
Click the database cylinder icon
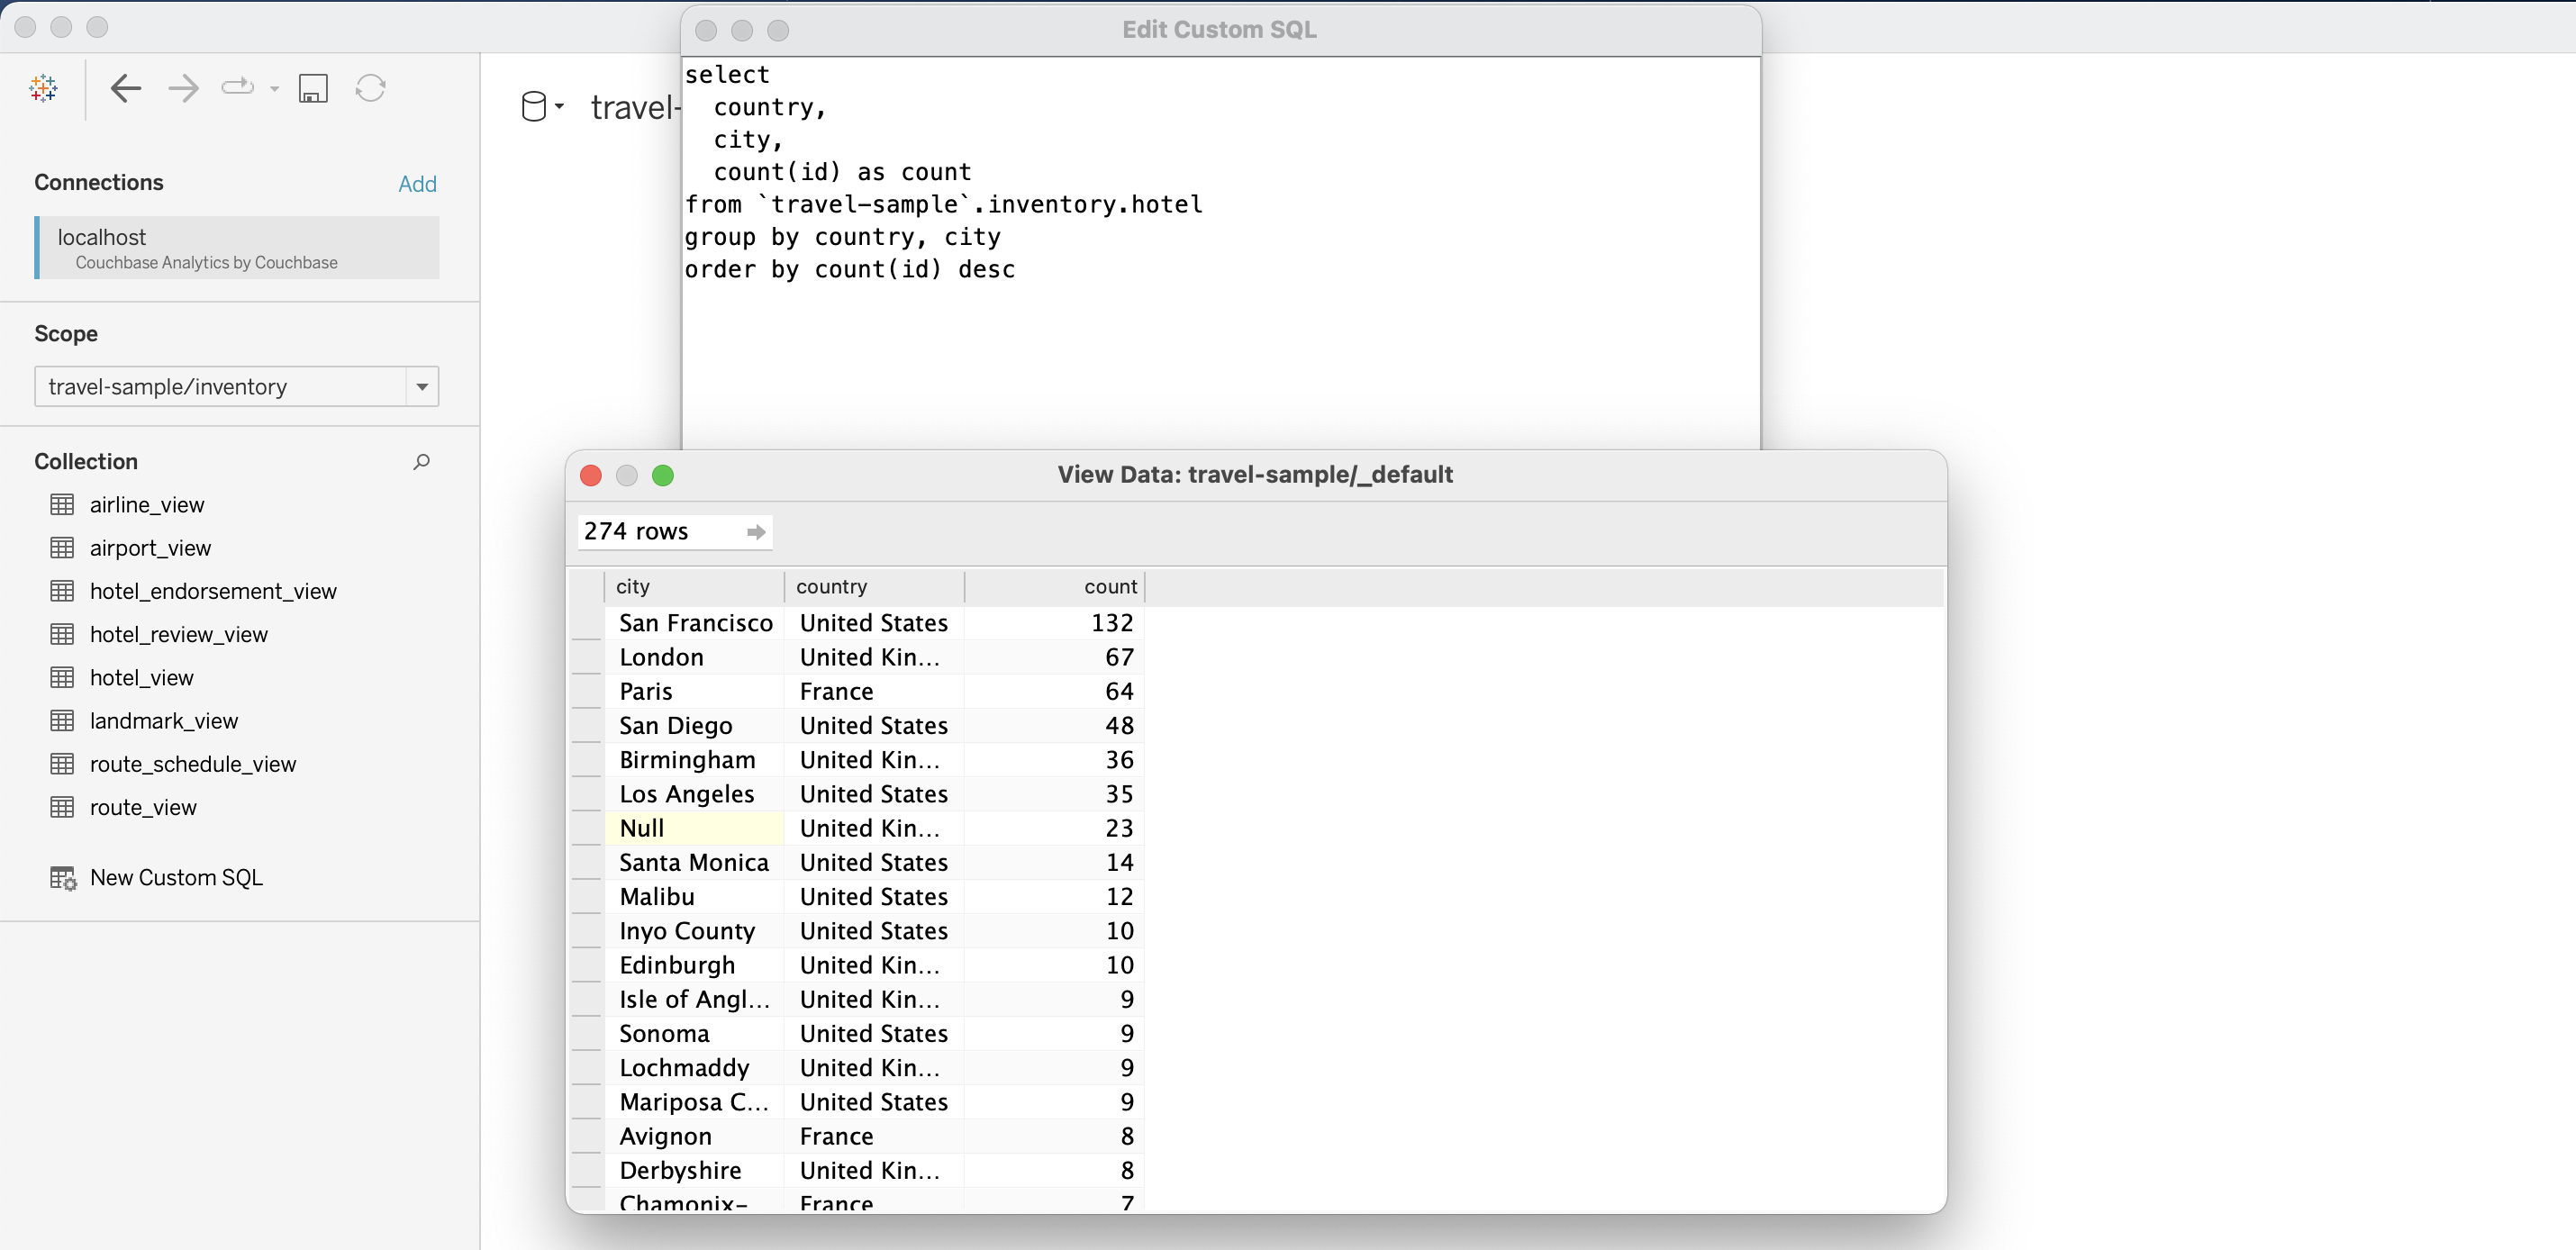534,106
